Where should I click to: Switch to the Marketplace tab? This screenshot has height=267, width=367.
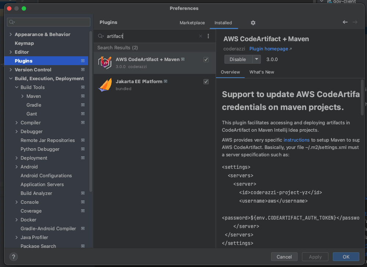pyautogui.click(x=192, y=23)
